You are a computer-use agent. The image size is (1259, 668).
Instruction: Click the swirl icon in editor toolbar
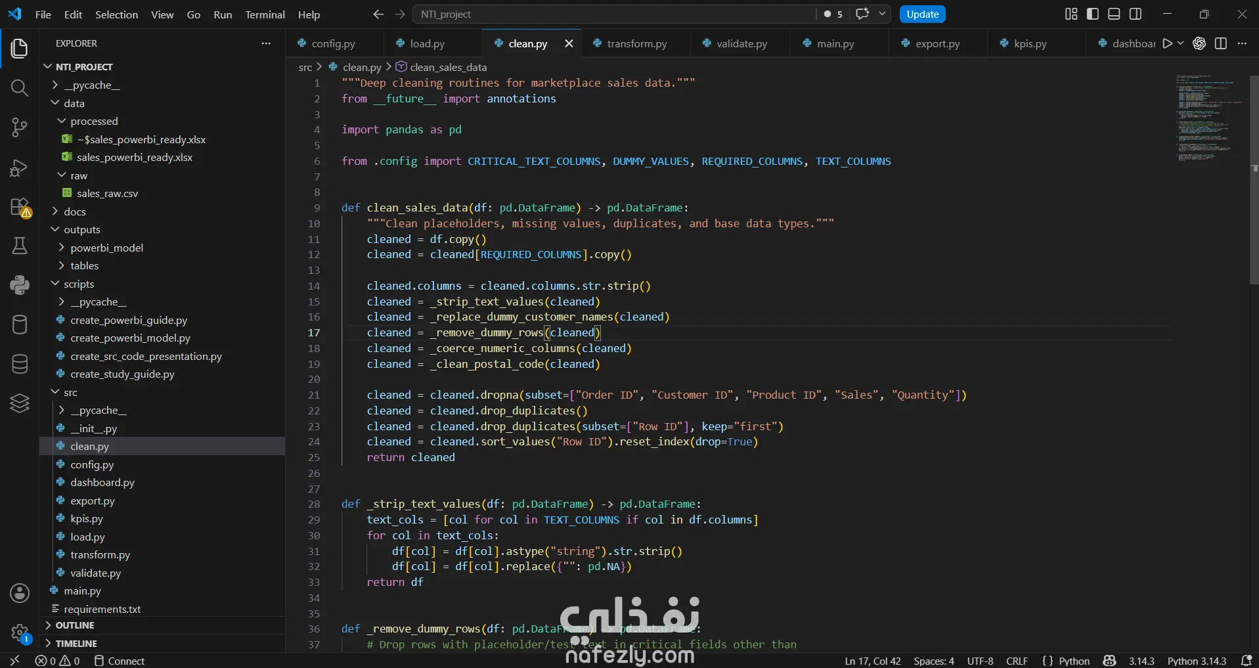(x=1199, y=43)
